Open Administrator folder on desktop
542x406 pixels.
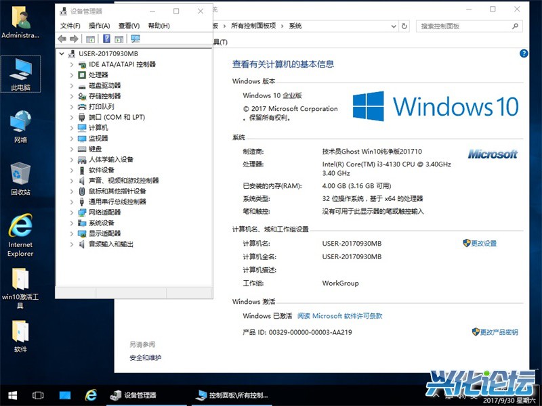pos(20,22)
